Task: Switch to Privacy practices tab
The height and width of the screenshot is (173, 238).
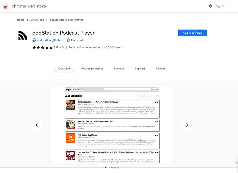Action: 92,69
